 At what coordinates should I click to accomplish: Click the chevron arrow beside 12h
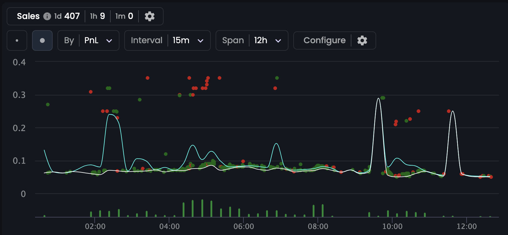pos(278,41)
